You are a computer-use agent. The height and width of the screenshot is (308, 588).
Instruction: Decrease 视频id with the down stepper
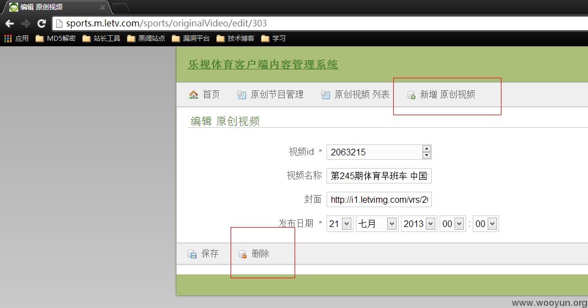(x=426, y=155)
